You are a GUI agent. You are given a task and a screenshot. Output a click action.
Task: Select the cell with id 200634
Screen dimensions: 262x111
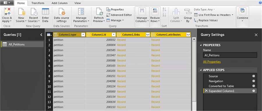point(101,102)
